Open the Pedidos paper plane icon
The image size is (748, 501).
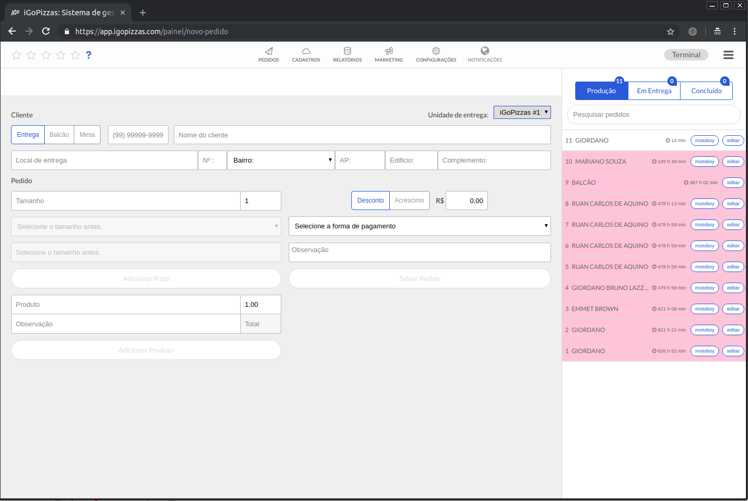click(269, 52)
